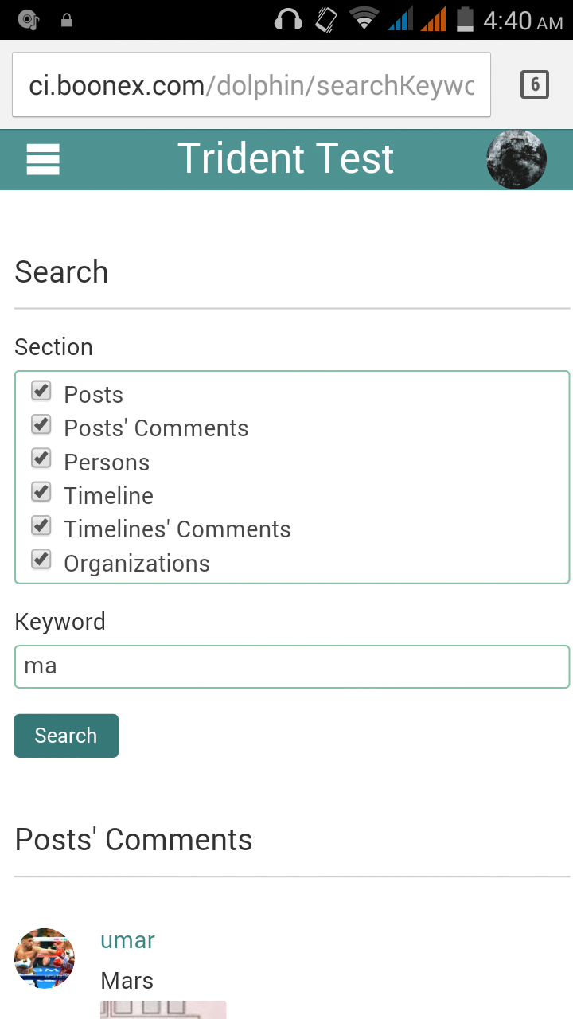This screenshot has width=573, height=1019.
Task: Disable the Timeline section checkbox
Action: coord(41,492)
